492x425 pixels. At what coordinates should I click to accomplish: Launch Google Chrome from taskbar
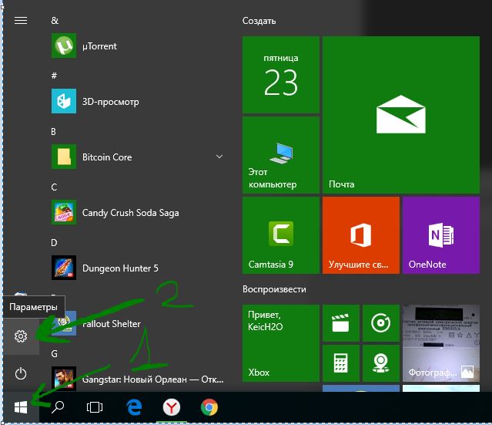point(209,407)
